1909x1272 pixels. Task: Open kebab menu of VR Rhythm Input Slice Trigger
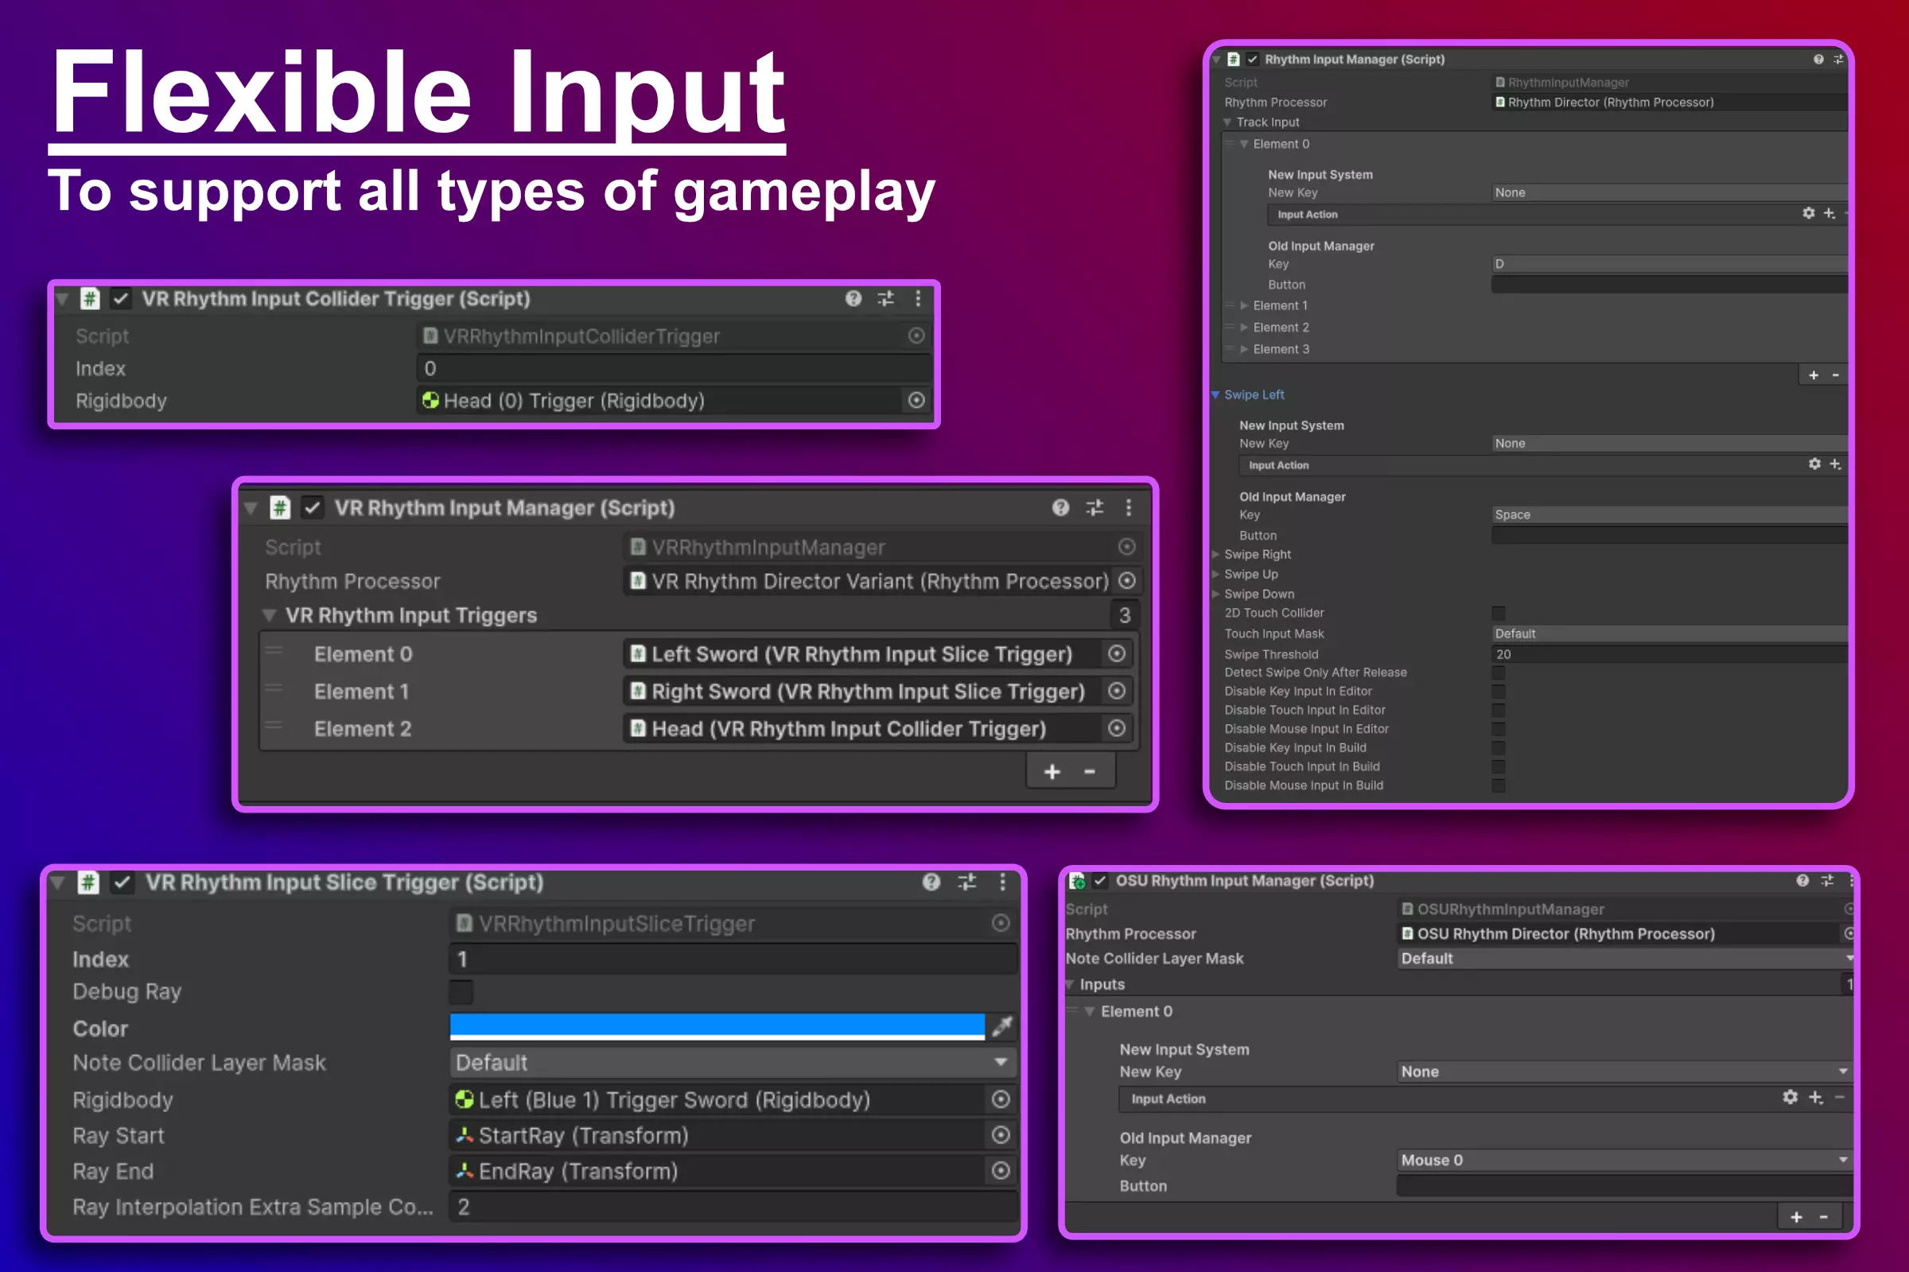click(1002, 882)
